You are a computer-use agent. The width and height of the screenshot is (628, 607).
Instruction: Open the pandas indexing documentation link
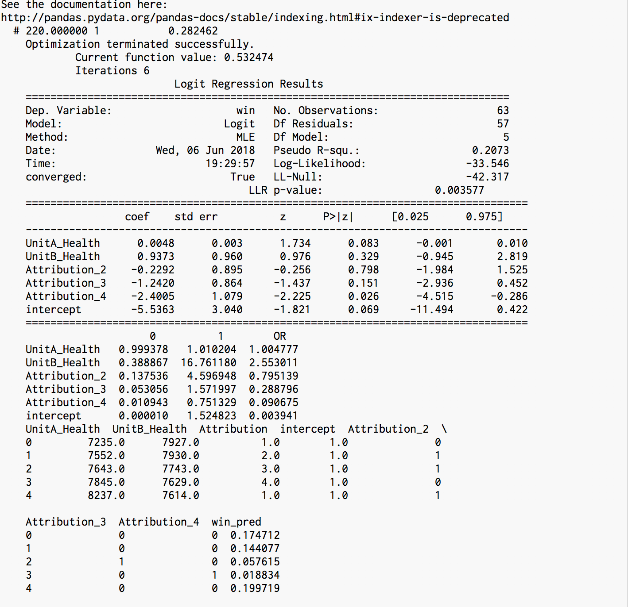254,18
